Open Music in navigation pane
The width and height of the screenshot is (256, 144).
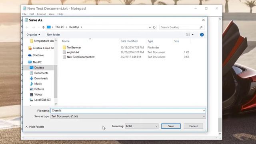[x=38, y=84]
